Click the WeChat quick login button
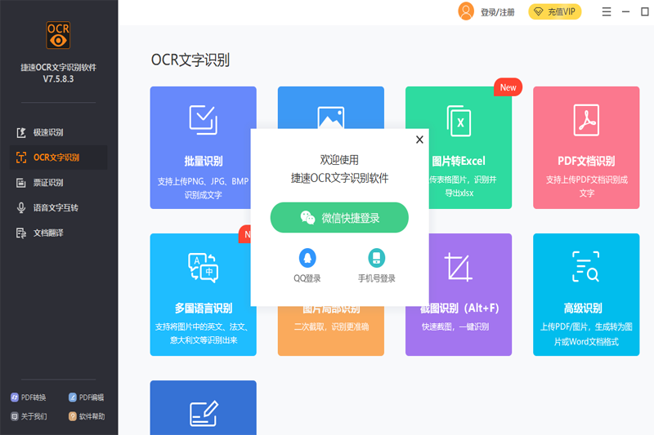Viewport: 654px width, 435px height. (339, 218)
